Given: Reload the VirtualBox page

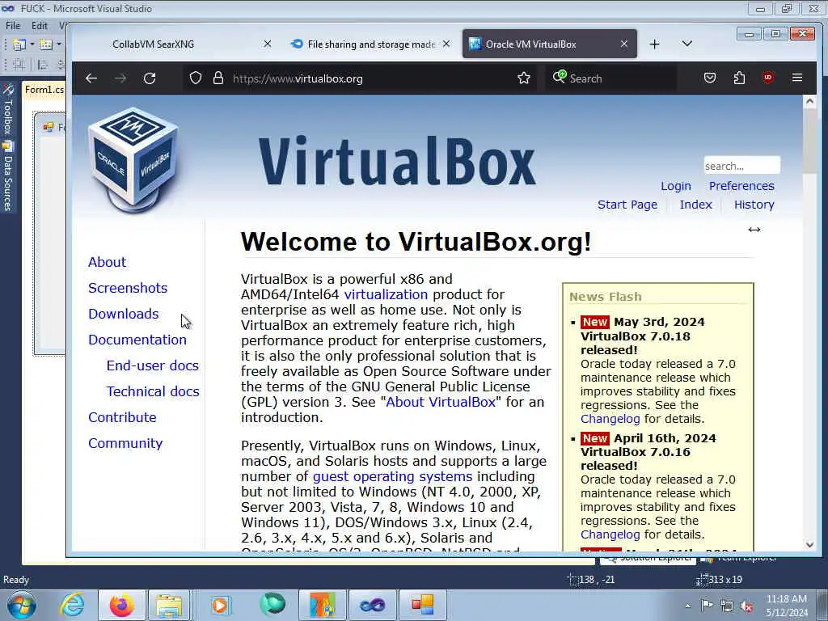Looking at the screenshot, I should click(150, 78).
